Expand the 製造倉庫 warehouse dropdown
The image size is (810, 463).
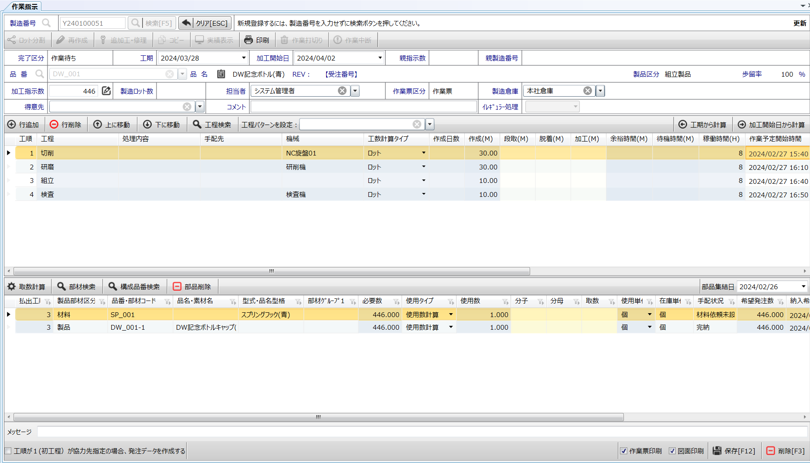600,91
